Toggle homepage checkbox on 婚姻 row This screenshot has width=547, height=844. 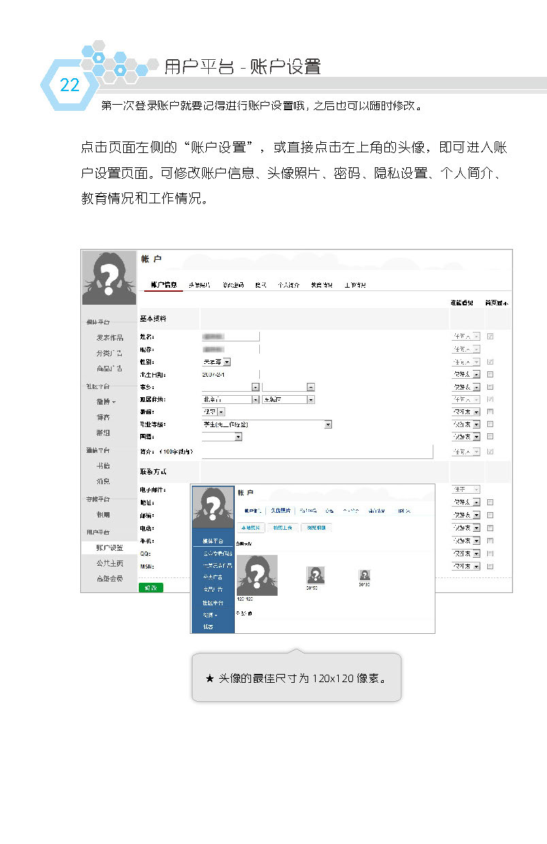[491, 411]
